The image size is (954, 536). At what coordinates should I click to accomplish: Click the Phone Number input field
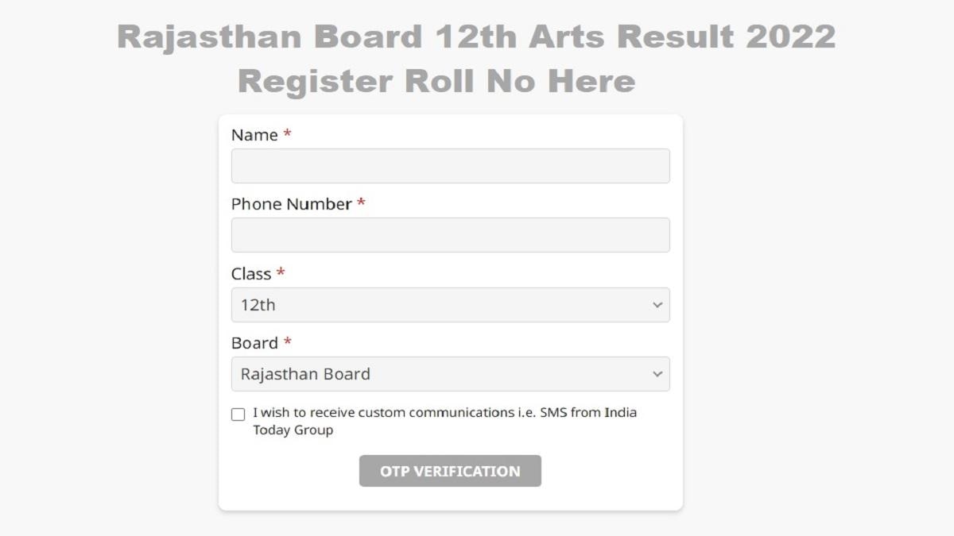click(x=450, y=234)
